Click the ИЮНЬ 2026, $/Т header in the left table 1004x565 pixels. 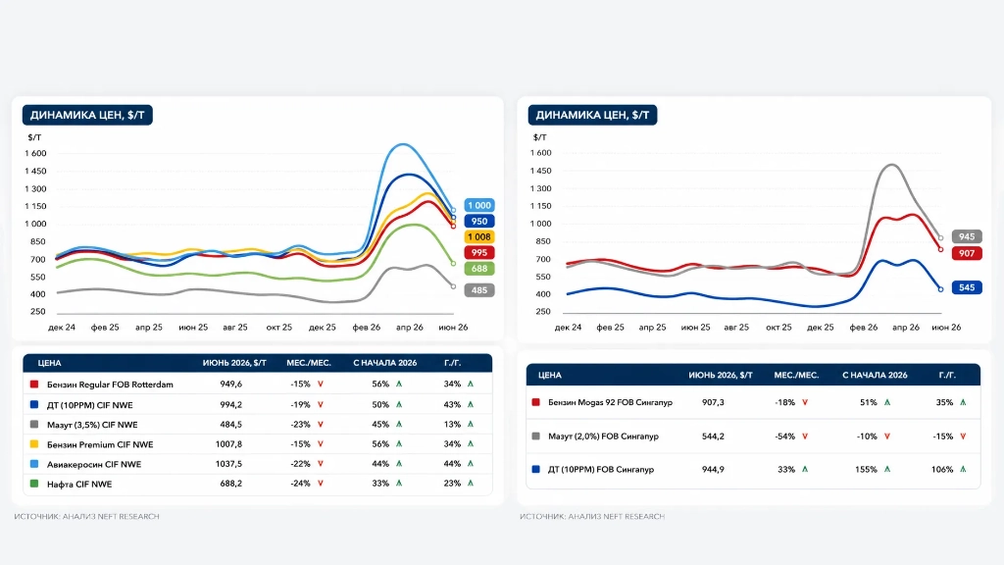point(234,363)
